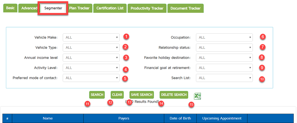The image size is (297, 123).
Task: Click the Name column header
Action: 48,118
